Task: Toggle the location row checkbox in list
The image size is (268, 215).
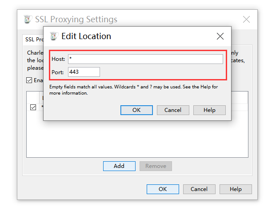Action: click(33, 107)
